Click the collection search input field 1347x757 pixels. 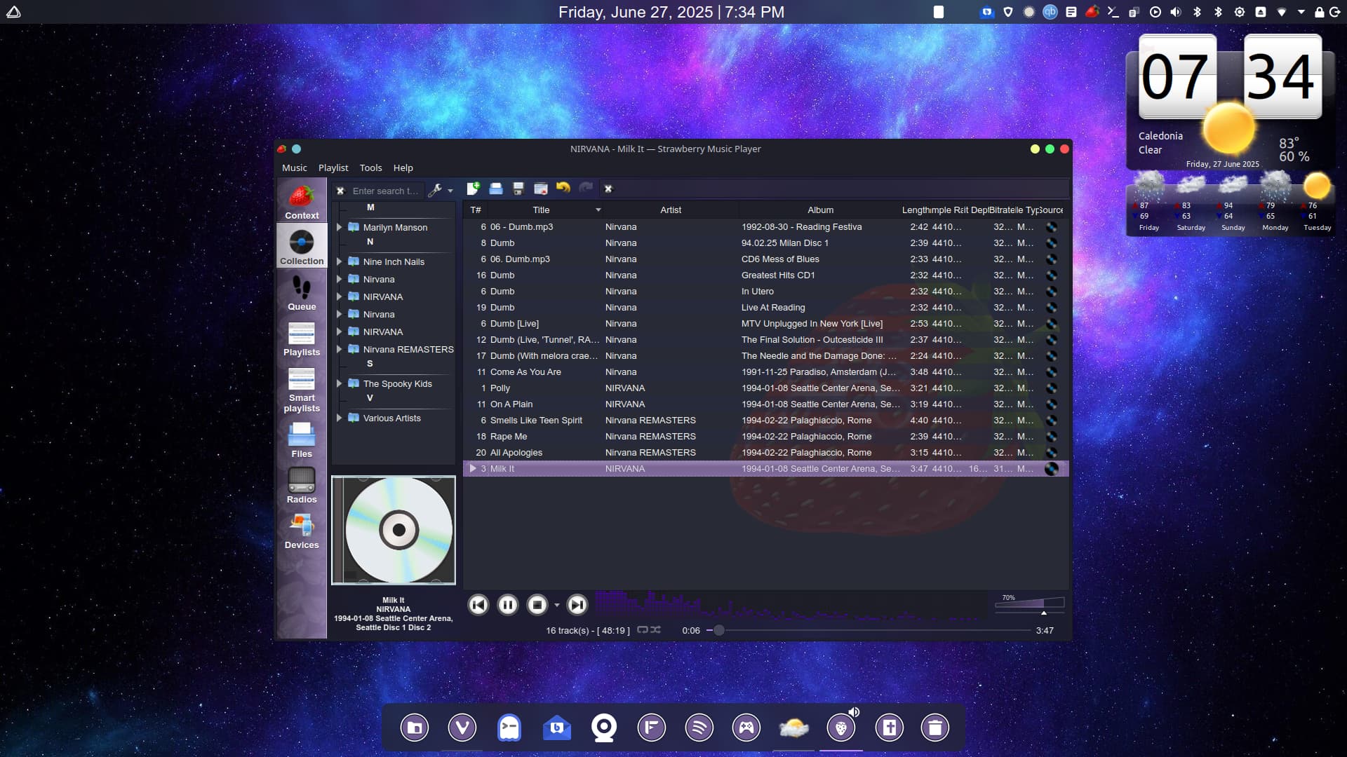tap(384, 191)
